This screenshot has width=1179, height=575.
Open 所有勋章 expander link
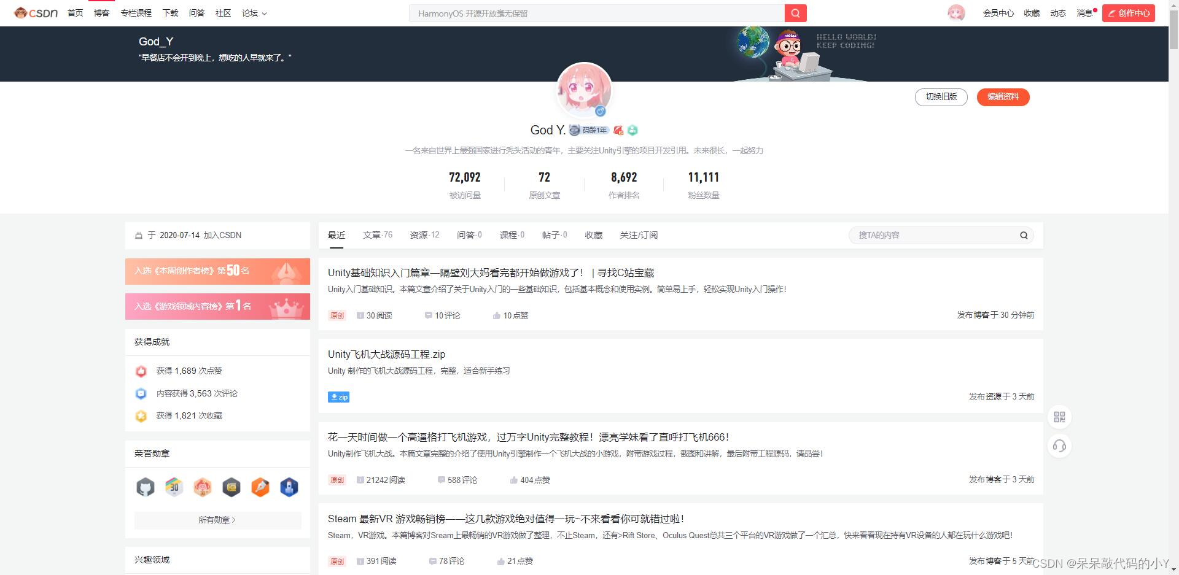click(217, 520)
